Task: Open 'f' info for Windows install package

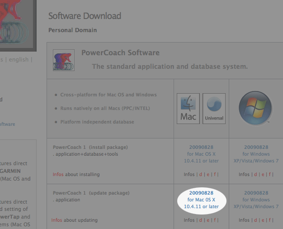Action: tap(269, 174)
